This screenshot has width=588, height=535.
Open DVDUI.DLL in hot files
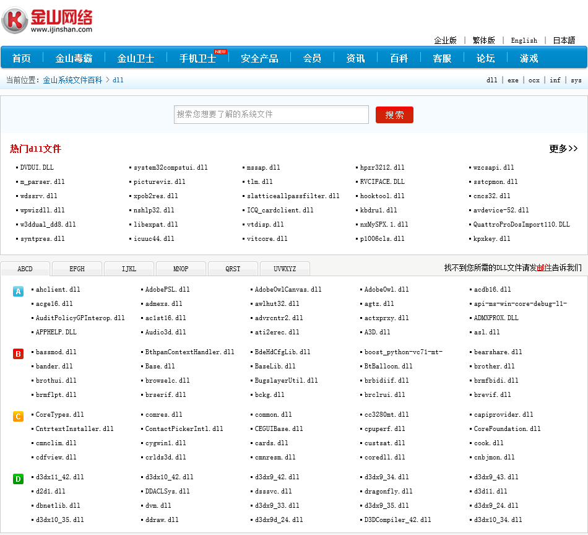(x=37, y=167)
